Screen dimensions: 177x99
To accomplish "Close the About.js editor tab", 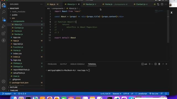I will 79,4.
